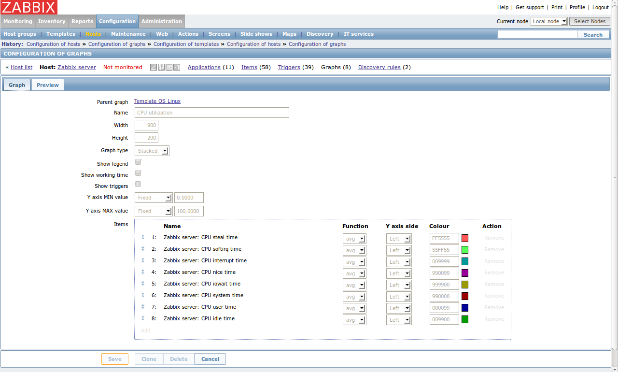This screenshot has width=618, height=372.
Task: Grab the sort handle for CPU iowait time
Action: 143,284
